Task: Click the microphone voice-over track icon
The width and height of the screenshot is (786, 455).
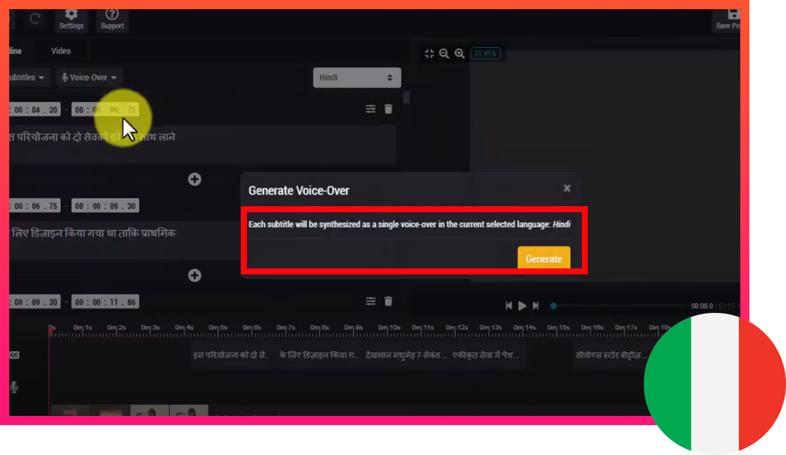Action: [14, 387]
